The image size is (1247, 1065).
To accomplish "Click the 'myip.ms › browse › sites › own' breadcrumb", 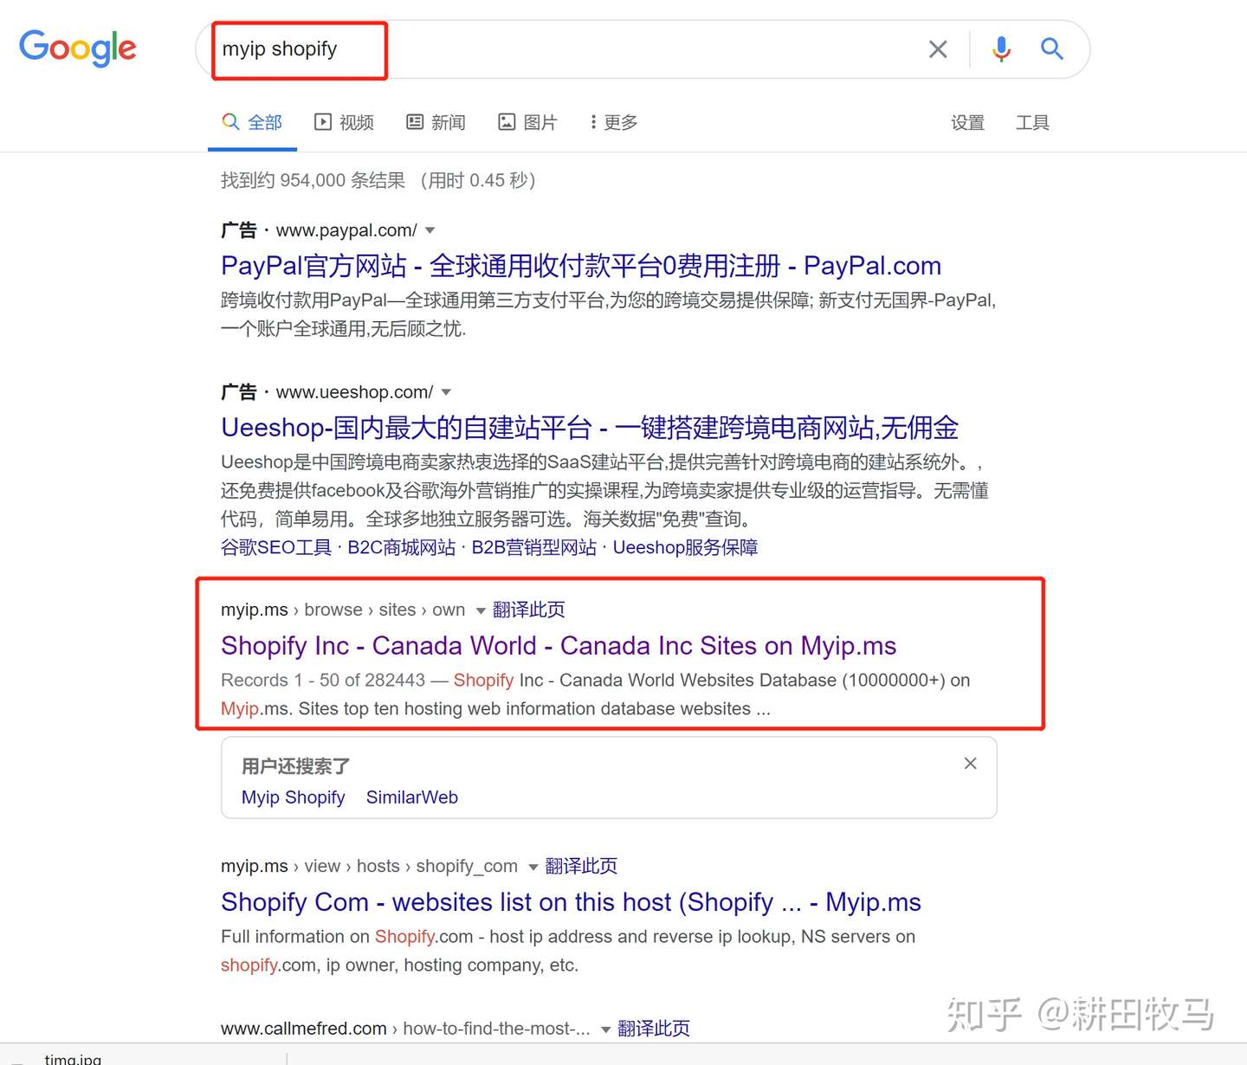I will (x=343, y=610).
